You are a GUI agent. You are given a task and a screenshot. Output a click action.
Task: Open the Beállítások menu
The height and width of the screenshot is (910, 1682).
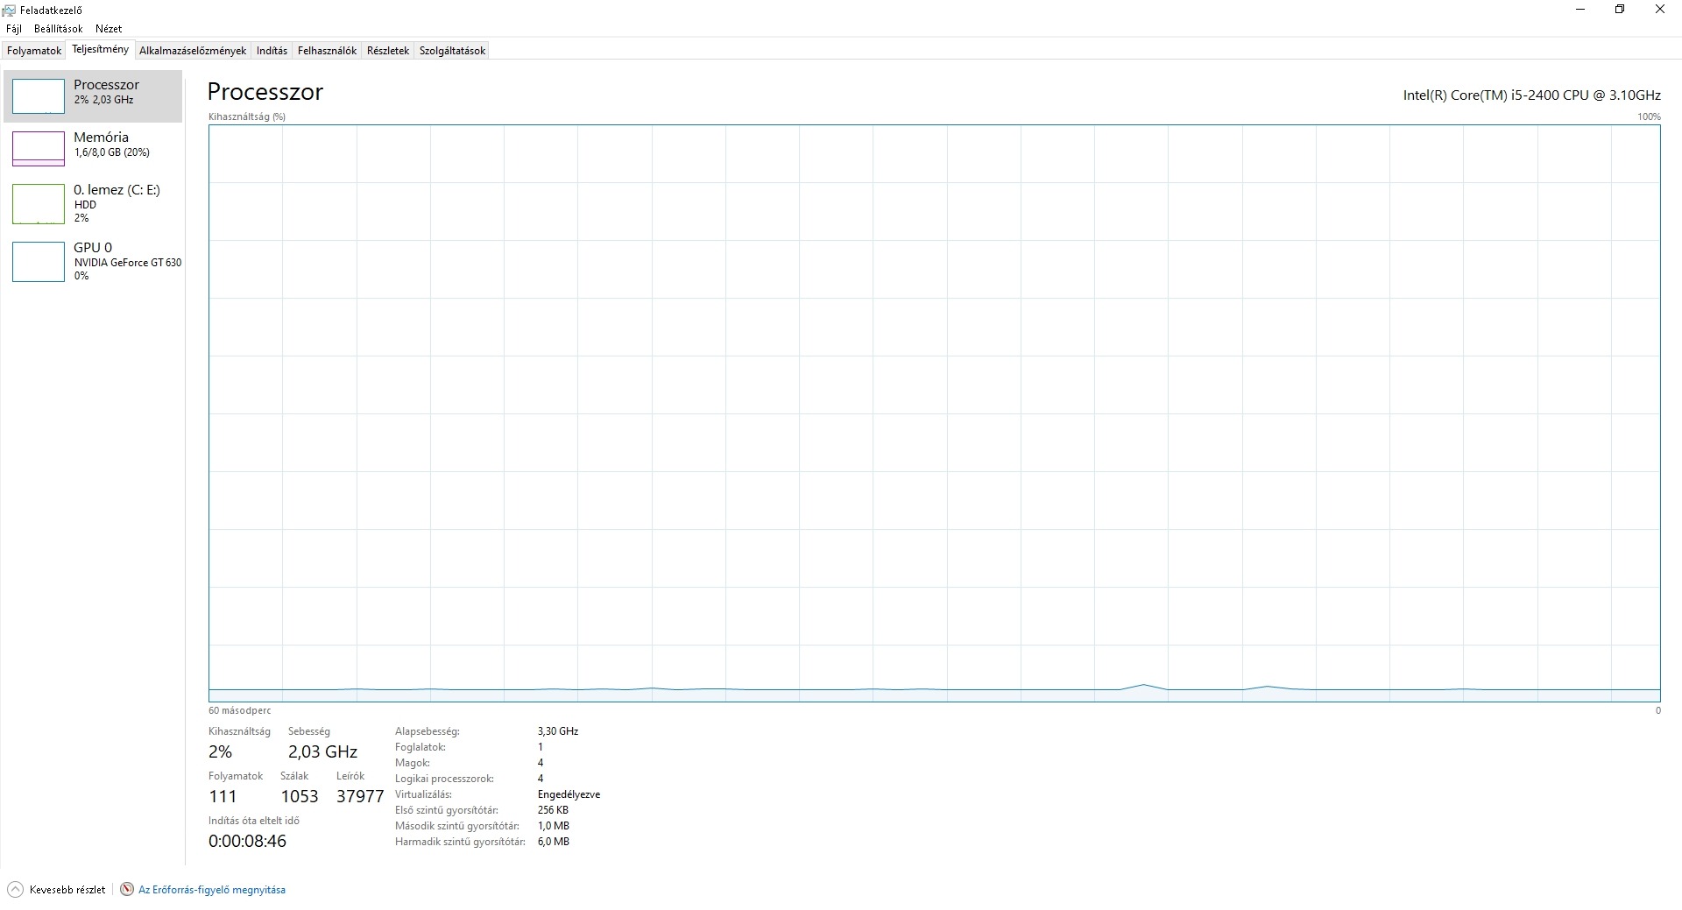pos(59,29)
